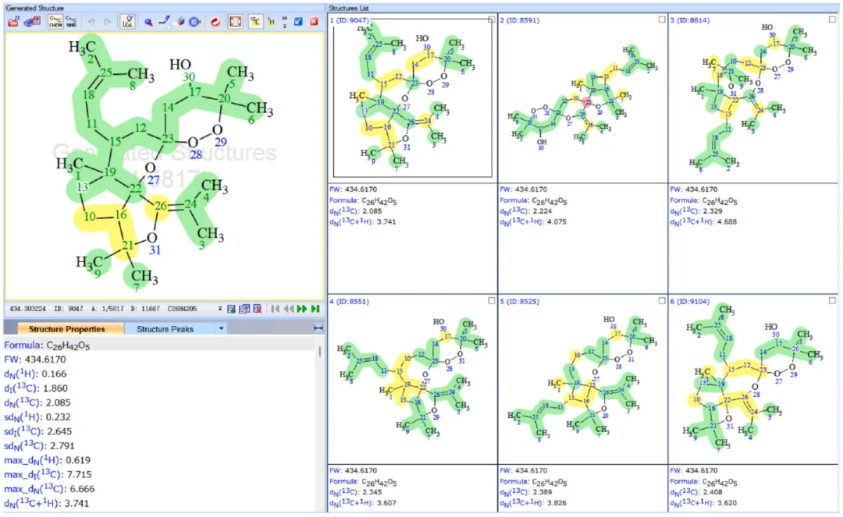Switch to the NMR structure view button
Image resolution: width=843 pixels, height=517 pixels.
(x=72, y=22)
